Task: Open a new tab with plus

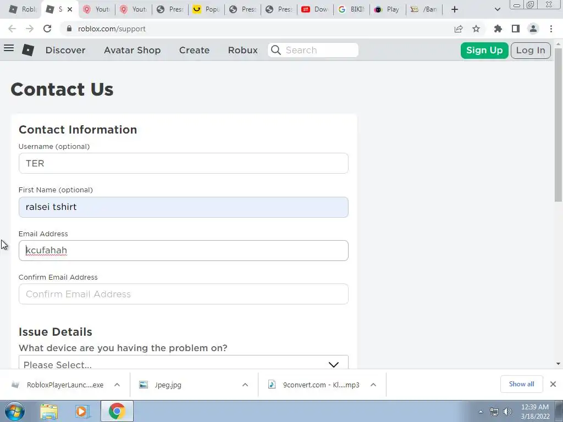Action: click(x=455, y=9)
